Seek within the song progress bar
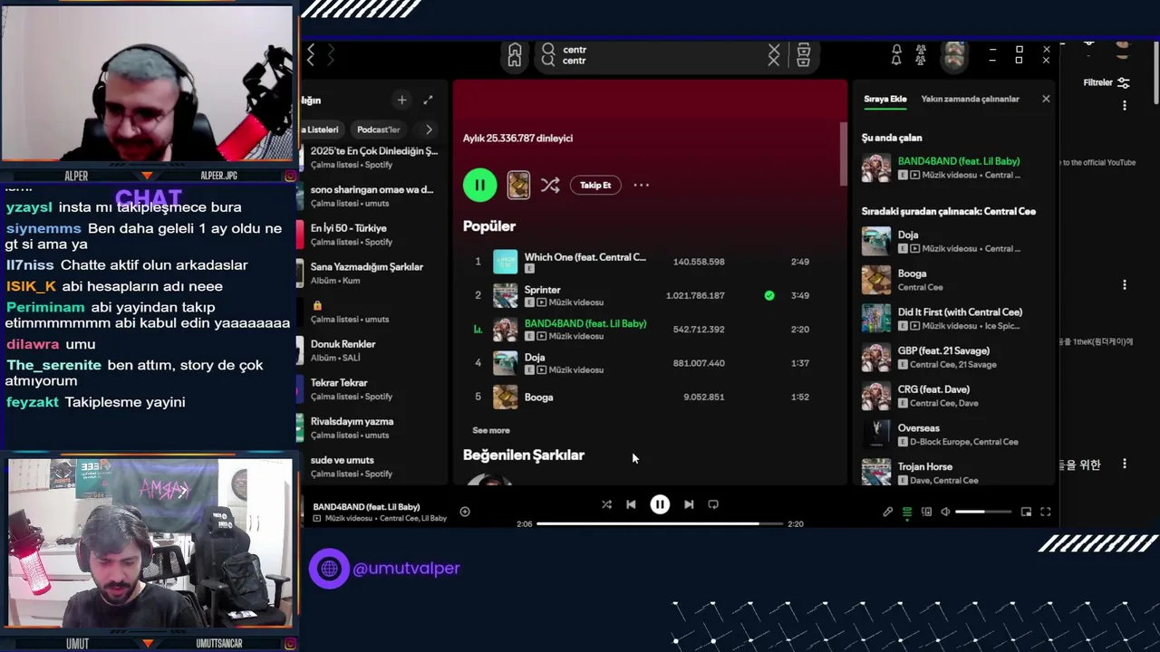The width and height of the screenshot is (1160, 652). click(659, 523)
